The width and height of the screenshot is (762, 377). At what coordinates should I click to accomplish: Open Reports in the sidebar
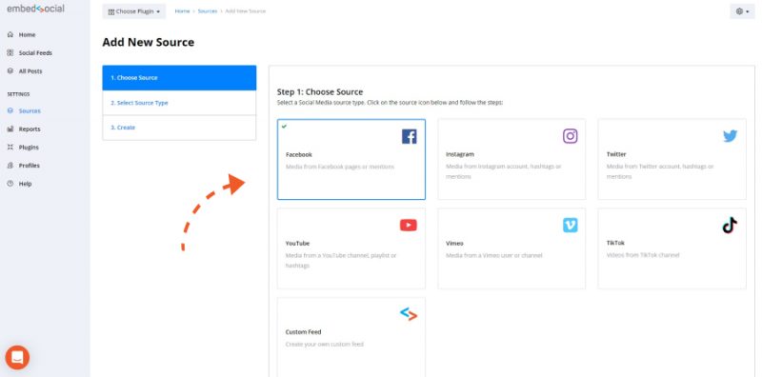point(30,129)
